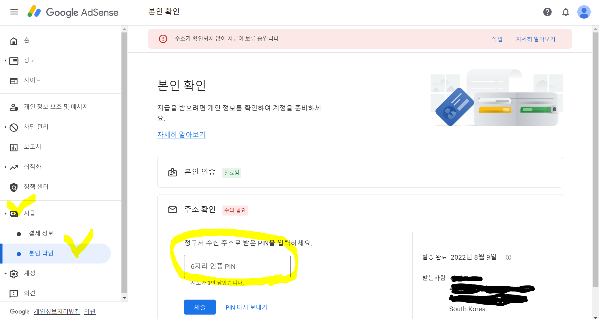Open the hamburger main menu
Image resolution: width=599 pixels, height=319 pixels.
tap(14, 12)
